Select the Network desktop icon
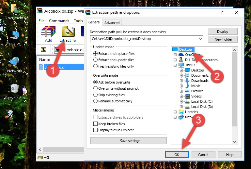 (x=15, y=65)
